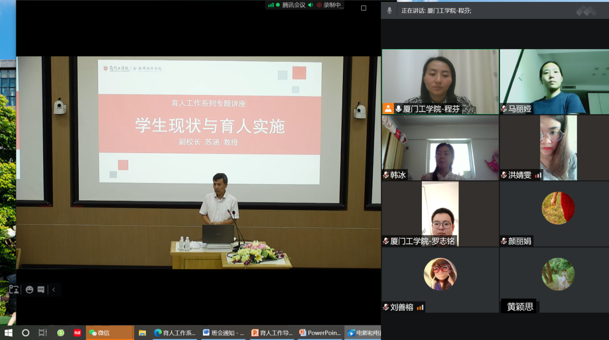This screenshot has height=340, width=609.
Task: Click the signal strength bars beside 刘善榕
Action: pyautogui.click(x=420, y=307)
